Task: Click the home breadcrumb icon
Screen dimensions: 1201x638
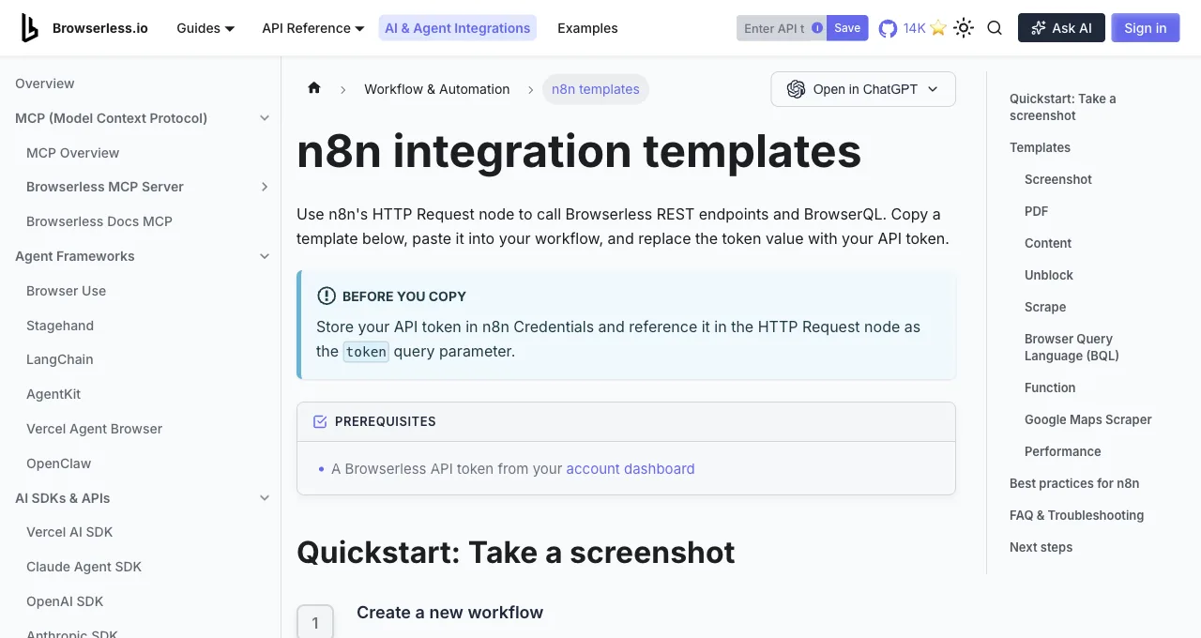Action: coord(314,88)
